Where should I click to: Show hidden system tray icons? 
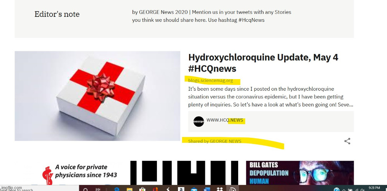click(x=344, y=190)
